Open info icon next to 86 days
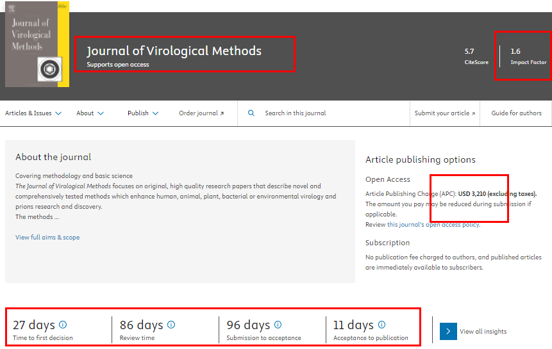The height and width of the screenshot is (349, 552). 171,325
